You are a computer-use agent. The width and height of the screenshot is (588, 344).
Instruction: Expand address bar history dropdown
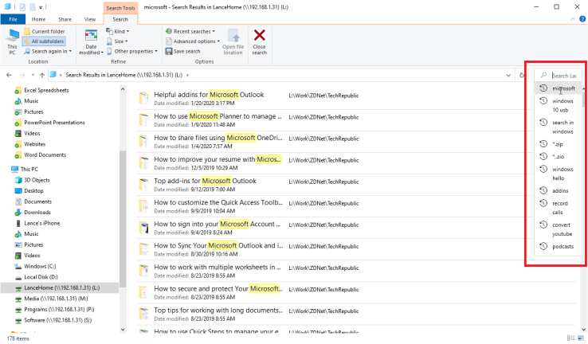click(x=508, y=75)
